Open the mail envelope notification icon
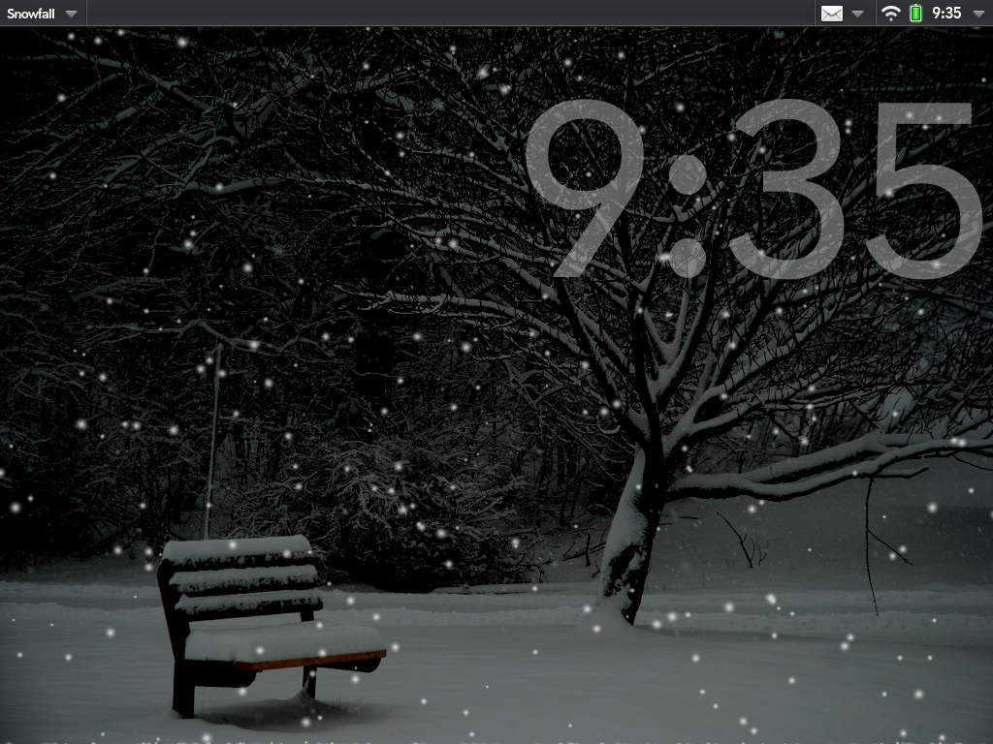This screenshot has height=744, width=993. tap(832, 14)
